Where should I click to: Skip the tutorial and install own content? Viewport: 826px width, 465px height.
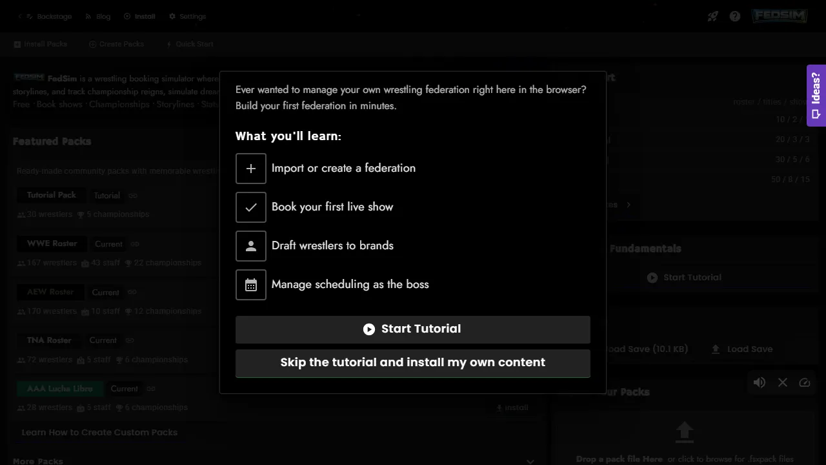[x=412, y=362]
